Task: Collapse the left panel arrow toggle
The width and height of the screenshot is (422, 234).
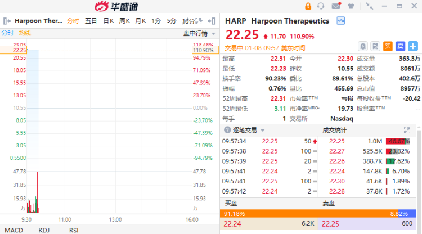Action: [x=6, y=21]
